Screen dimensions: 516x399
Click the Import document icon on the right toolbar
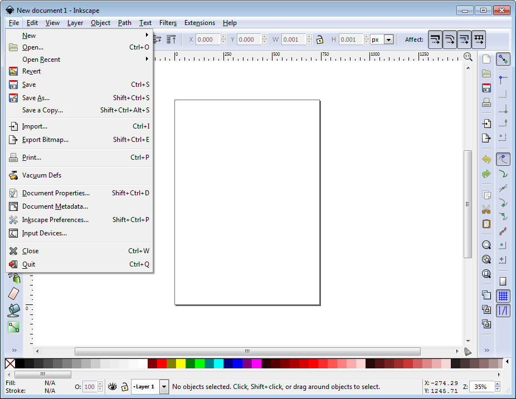tap(486, 124)
